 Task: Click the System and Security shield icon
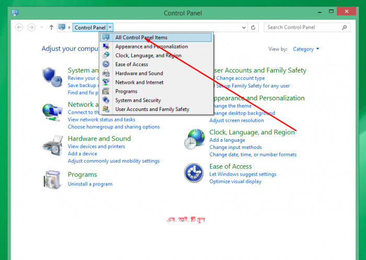click(52, 77)
